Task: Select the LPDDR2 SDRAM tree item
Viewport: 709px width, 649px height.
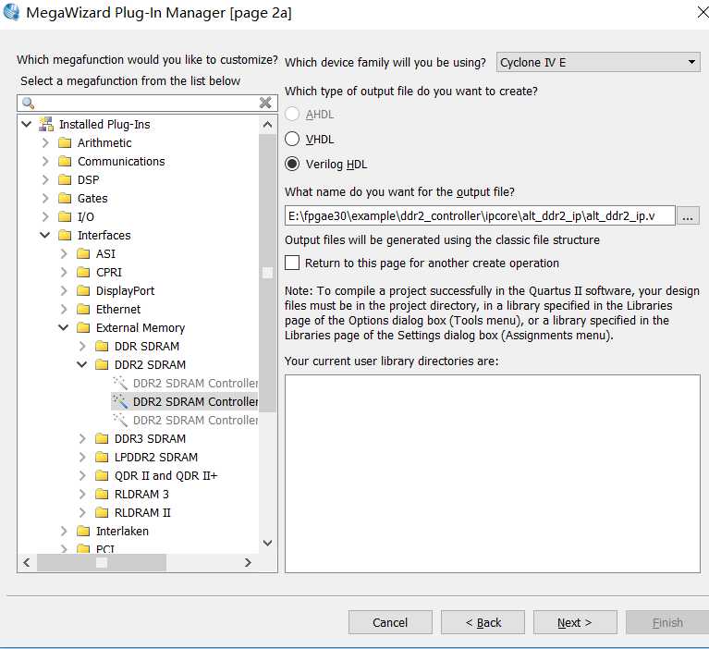Action: click(156, 458)
